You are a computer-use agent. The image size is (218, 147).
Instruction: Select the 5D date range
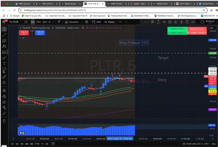pos(17,144)
